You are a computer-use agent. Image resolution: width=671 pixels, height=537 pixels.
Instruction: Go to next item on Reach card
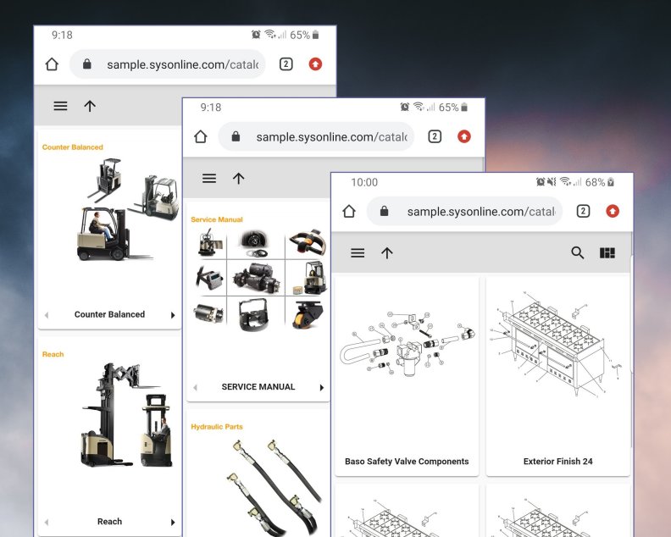tap(173, 523)
